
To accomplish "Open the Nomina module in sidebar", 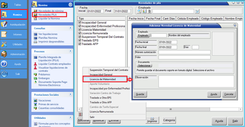I will pyautogui.click(x=15, y=15).
